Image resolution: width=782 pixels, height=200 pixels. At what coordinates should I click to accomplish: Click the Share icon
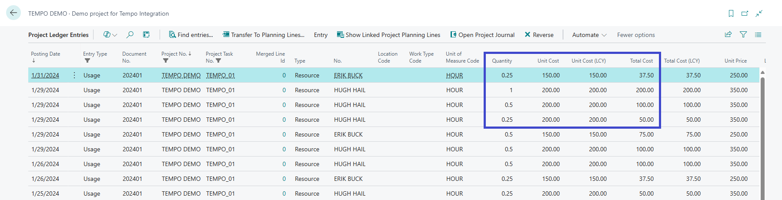pos(728,35)
